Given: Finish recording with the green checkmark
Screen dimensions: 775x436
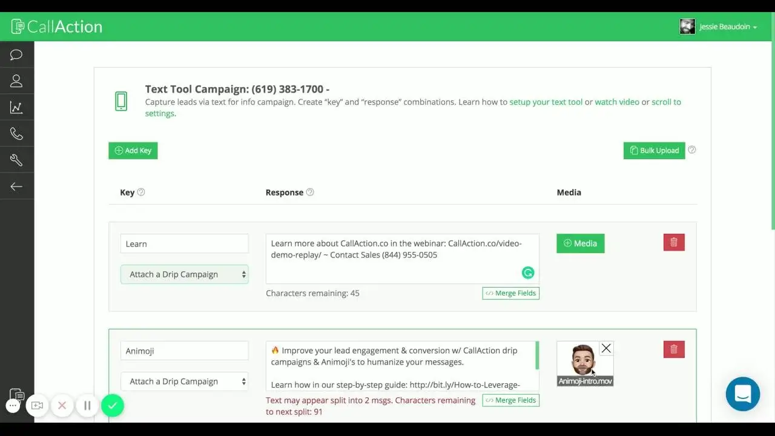Looking at the screenshot, I should (113, 406).
